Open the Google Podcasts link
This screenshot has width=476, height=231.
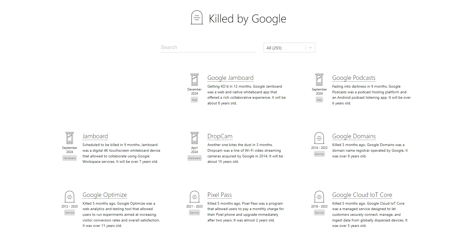354,78
